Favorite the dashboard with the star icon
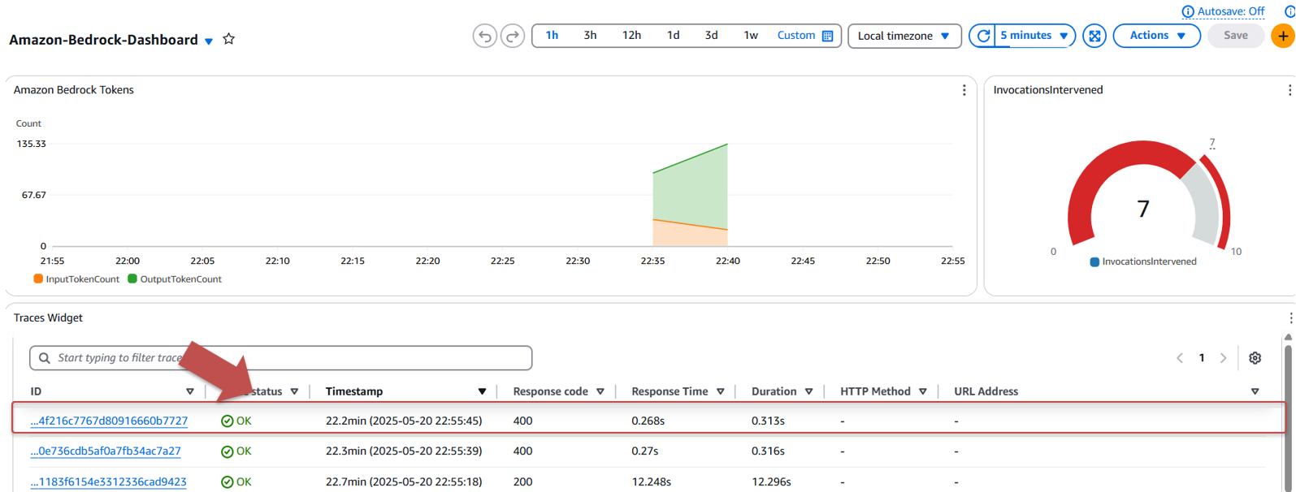The image size is (1296, 492). coord(229,39)
